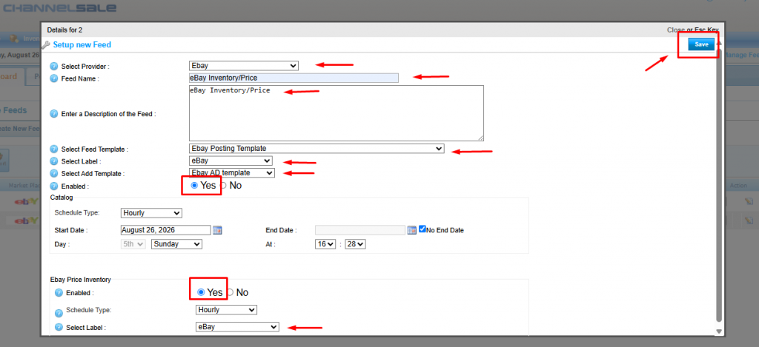Toggle the No End Date checkbox
The width and height of the screenshot is (759, 347).
422,229
